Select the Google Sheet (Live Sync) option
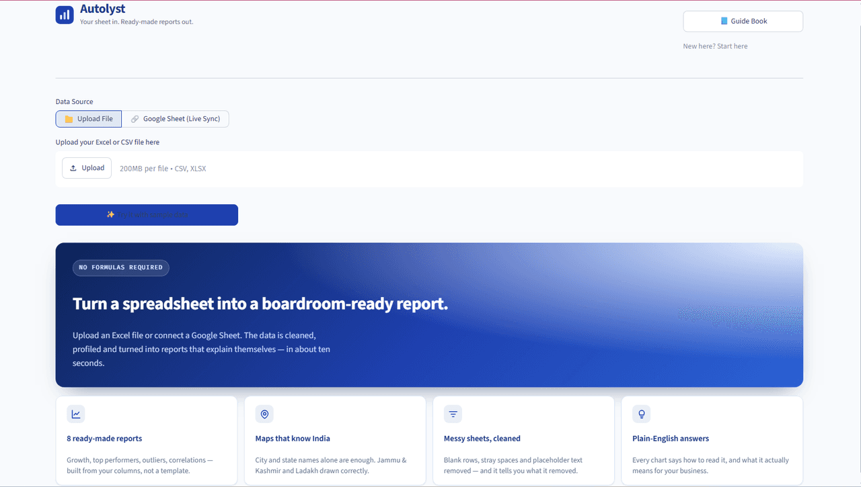This screenshot has height=487, width=861. click(176, 119)
